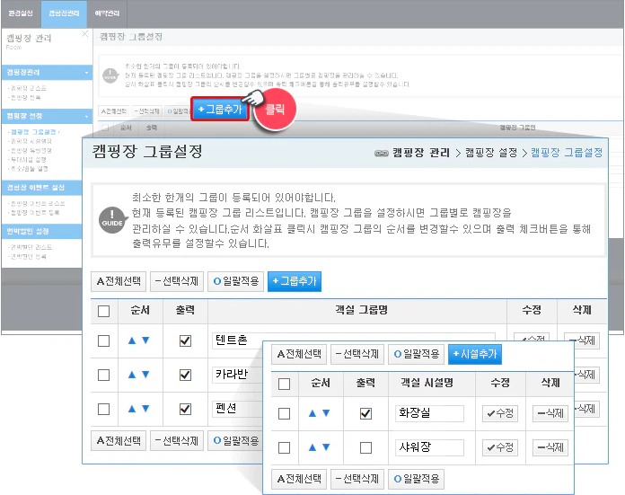This screenshot has width=625, height=495.
Task: Enable 출력 checkbox for 샤워장
Action: [365, 448]
